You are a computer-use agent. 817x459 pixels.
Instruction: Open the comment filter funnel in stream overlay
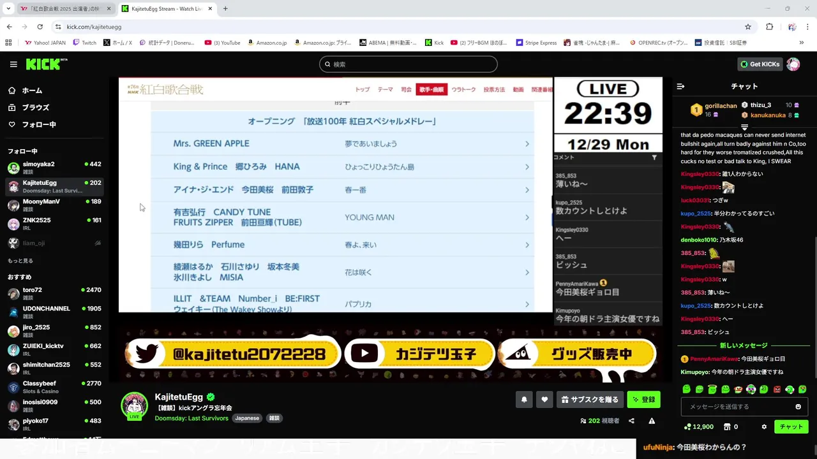(654, 157)
